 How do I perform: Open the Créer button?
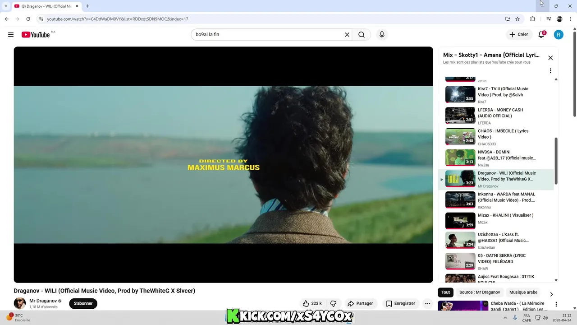518,35
